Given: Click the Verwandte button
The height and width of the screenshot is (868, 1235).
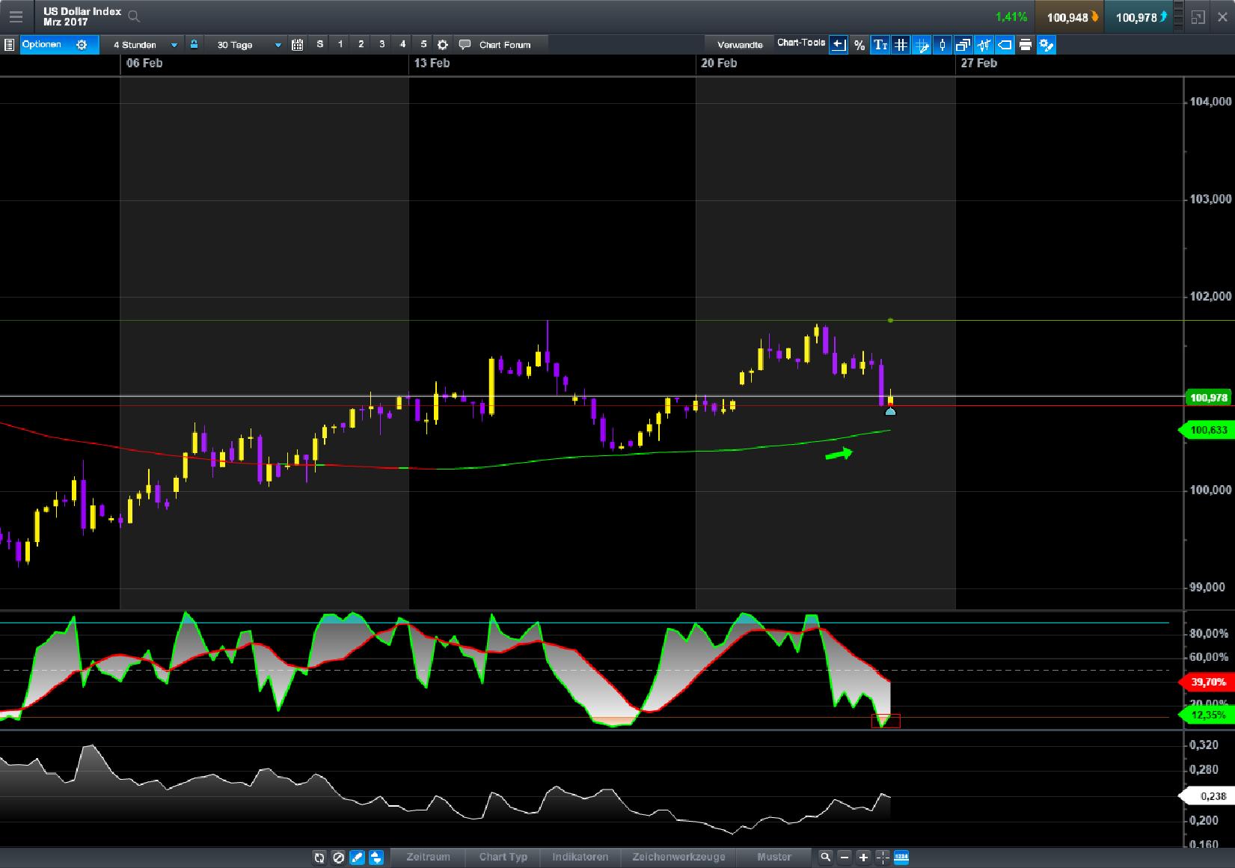Looking at the screenshot, I should (739, 44).
